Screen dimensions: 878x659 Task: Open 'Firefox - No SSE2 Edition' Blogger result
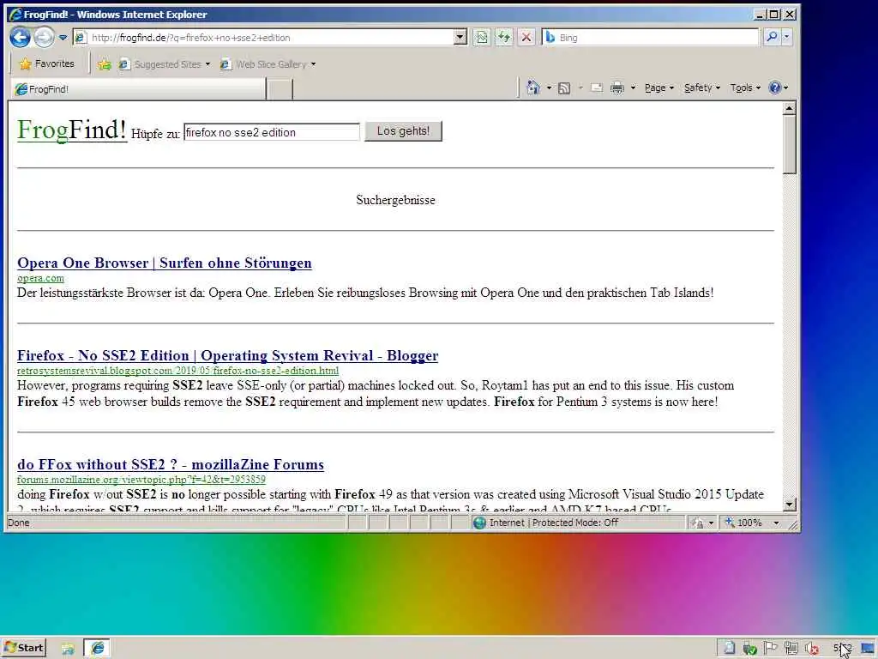coord(227,355)
